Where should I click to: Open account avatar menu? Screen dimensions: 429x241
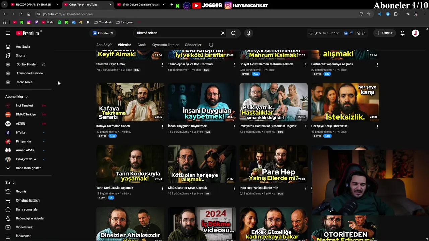415,33
